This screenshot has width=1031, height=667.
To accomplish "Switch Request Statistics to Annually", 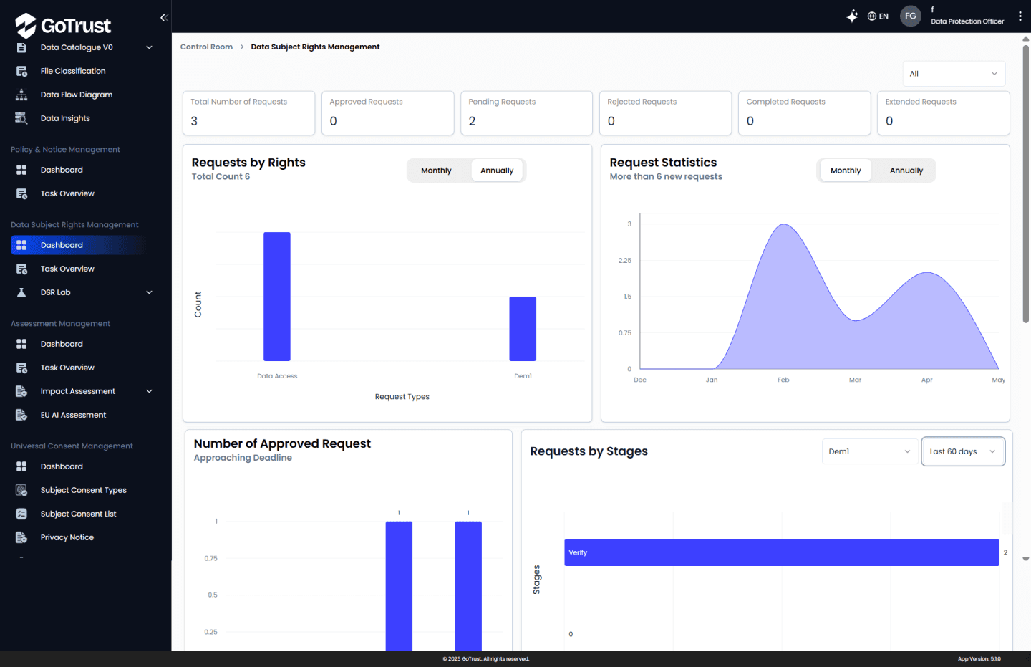I will tap(906, 171).
